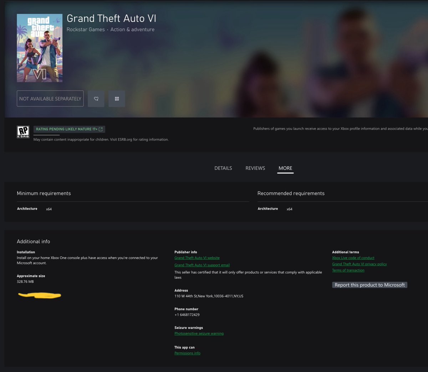
Task: Open the Rating Pending Likely Mature 17+ badge
Action: point(69,129)
